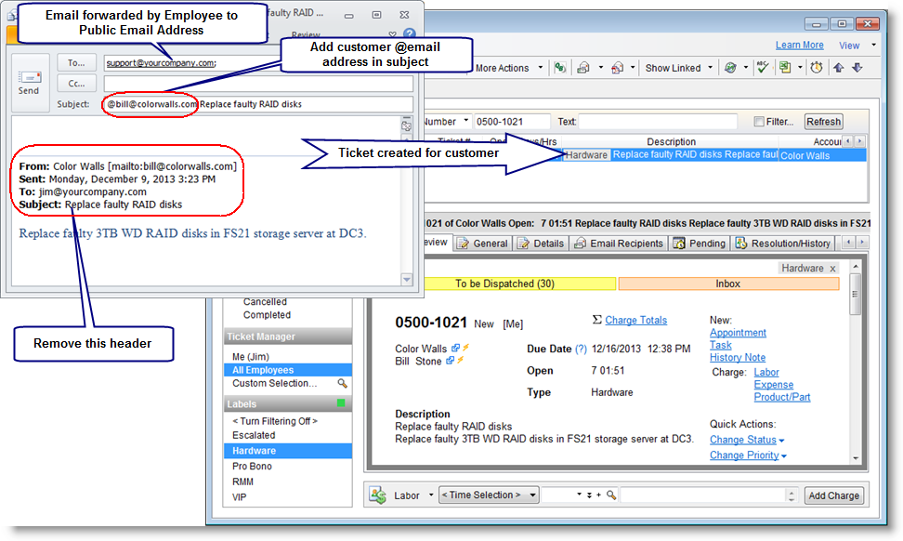Click the Add Charge button
The image size is (903, 541).
833,495
